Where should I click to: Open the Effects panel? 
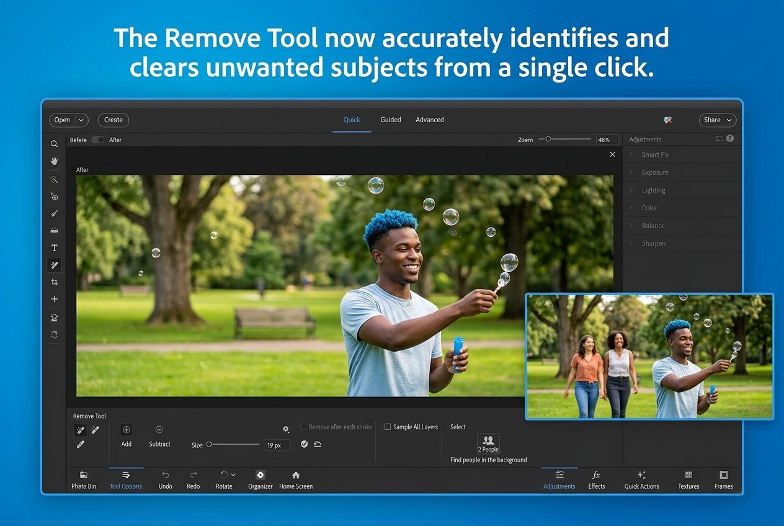click(596, 479)
